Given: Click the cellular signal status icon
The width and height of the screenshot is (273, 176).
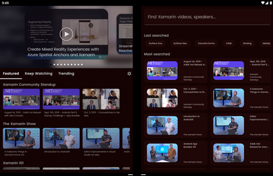Looking at the screenshot, I should click(267, 3).
